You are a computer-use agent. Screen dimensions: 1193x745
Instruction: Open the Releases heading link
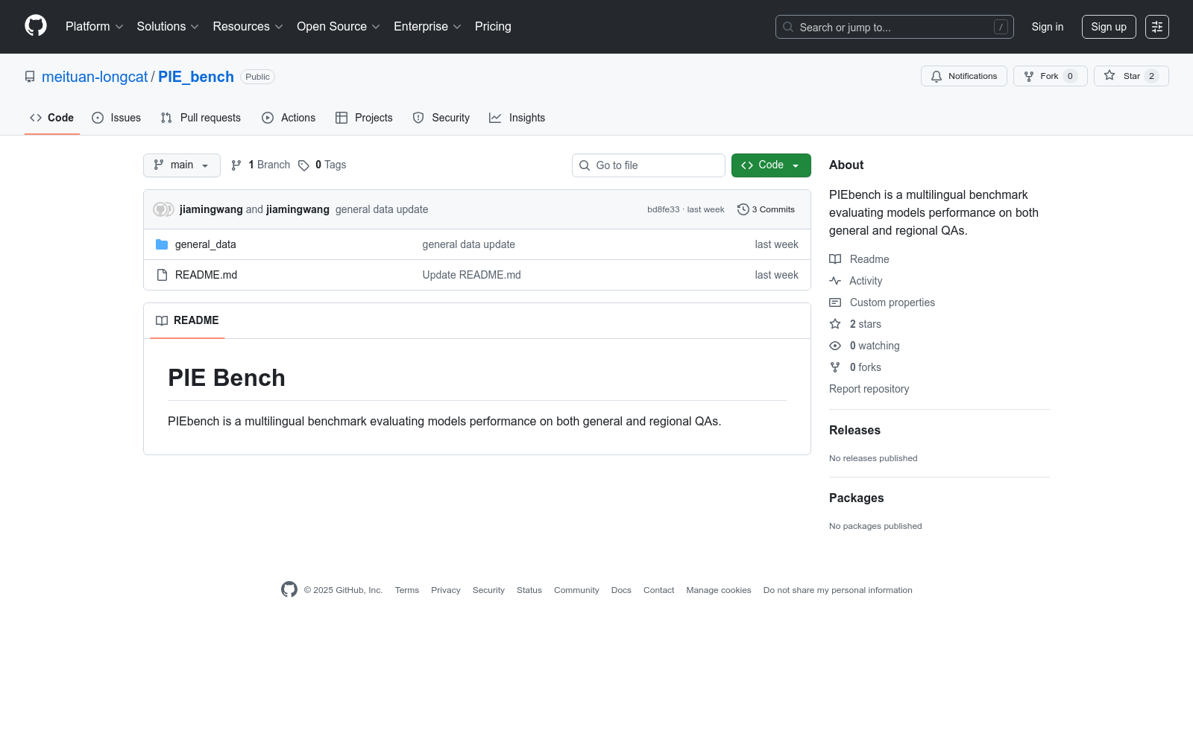(854, 431)
